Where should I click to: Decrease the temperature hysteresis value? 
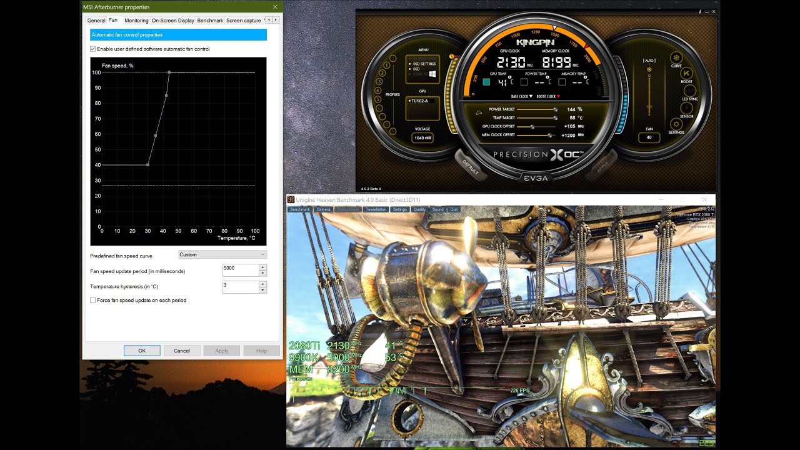(262, 290)
